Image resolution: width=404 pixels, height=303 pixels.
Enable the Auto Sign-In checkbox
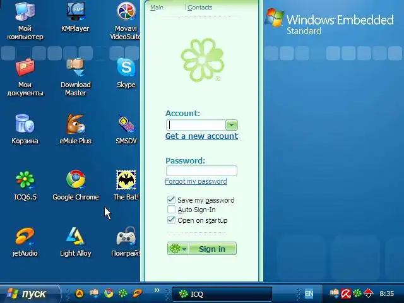(171, 209)
